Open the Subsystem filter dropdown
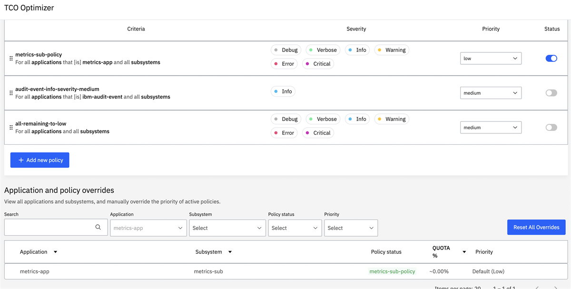 coord(227,228)
